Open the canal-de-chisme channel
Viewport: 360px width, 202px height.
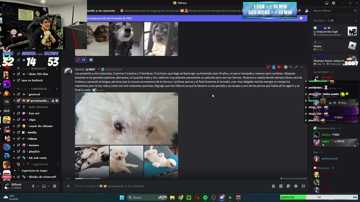(37, 126)
